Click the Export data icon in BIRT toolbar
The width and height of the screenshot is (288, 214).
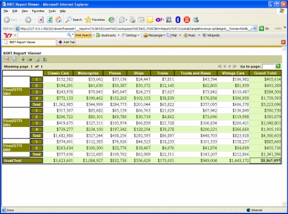[x=22, y=59]
